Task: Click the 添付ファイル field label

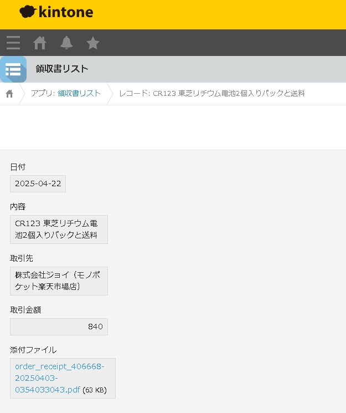Action: (x=33, y=350)
